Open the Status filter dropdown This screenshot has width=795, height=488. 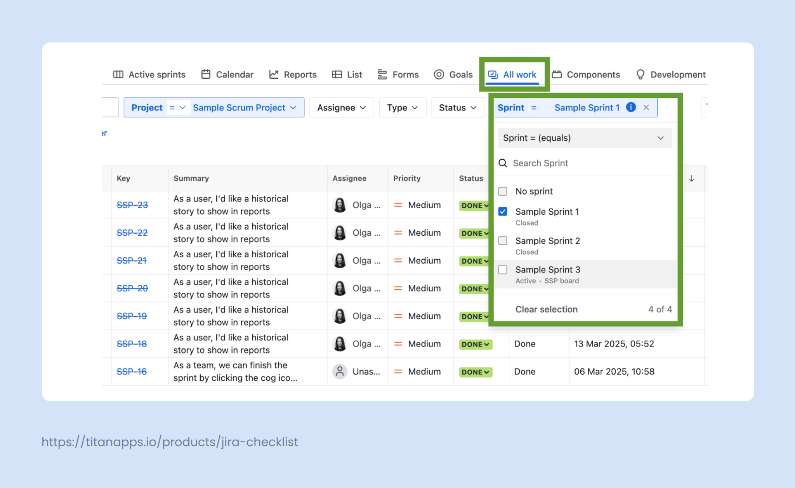(x=458, y=107)
